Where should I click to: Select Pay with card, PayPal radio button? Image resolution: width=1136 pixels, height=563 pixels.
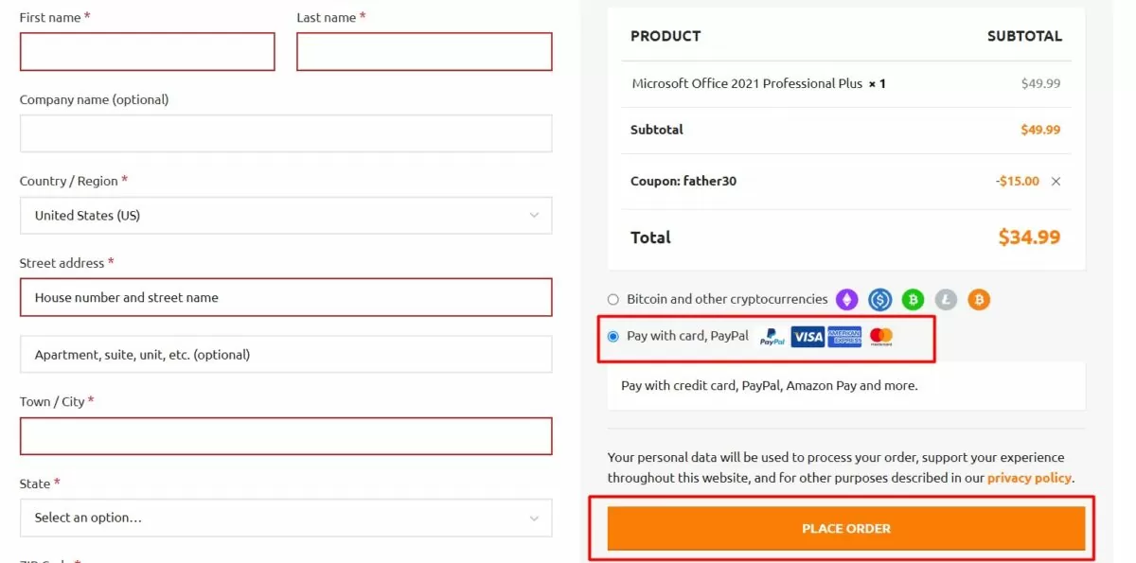pos(613,336)
